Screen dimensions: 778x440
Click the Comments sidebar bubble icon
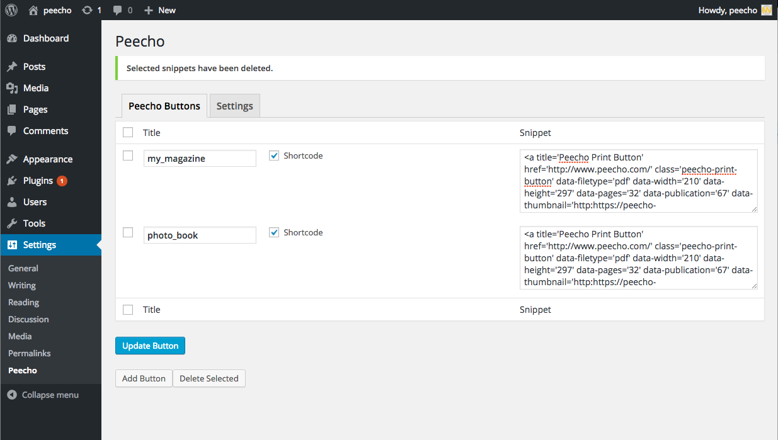coord(12,131)
